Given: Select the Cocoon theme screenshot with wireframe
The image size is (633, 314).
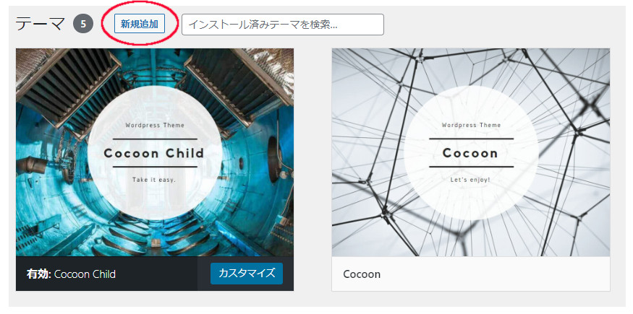Looking at the screenshot, I should pos(471,152).
